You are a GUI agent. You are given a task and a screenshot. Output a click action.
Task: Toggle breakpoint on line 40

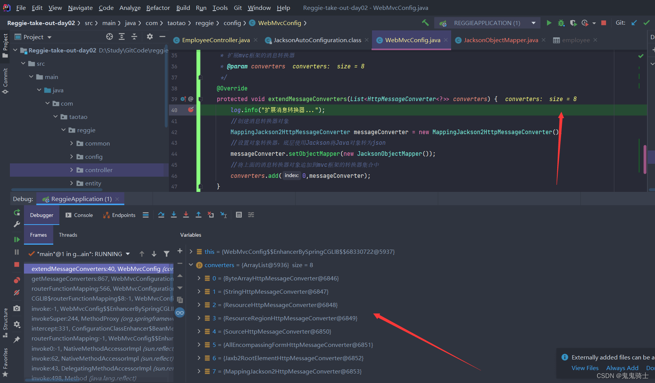(191, 110)
